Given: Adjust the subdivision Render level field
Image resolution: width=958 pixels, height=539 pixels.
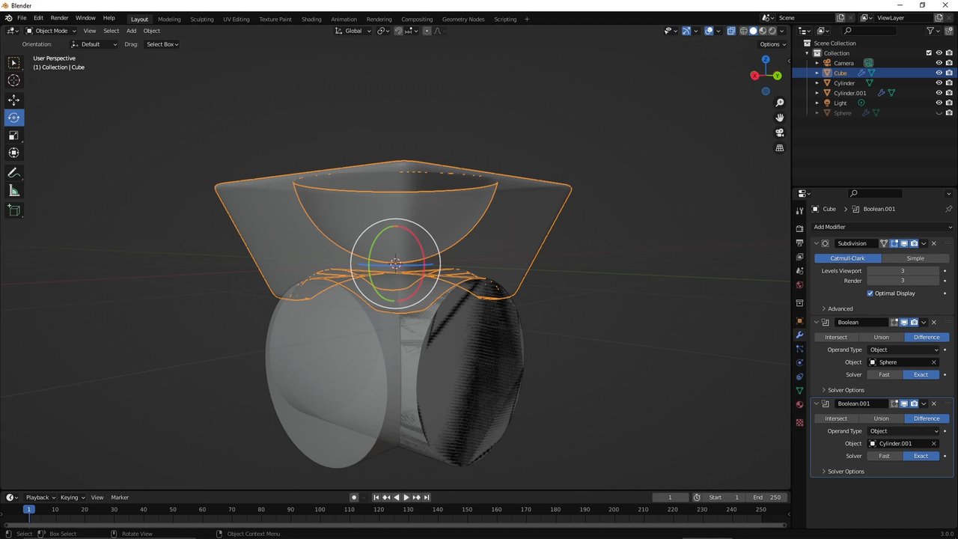Looking at the screenshot, I should pyautogui.click(x=903, y=281).
